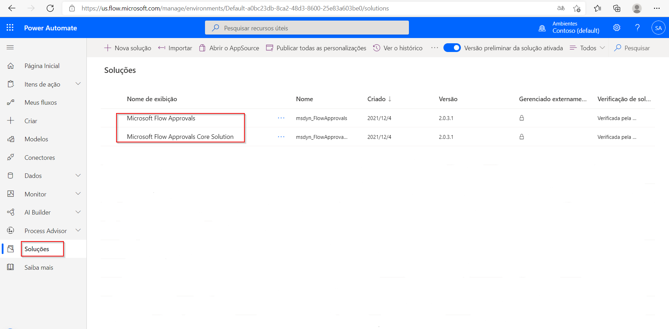The height and width of the screenshot is (329, 669).
Task: Open more actions for Microsoft Flow Approvals
Action: pos(281,118)
